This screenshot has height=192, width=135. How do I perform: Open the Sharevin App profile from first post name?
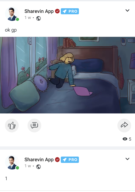click(39, 11)
